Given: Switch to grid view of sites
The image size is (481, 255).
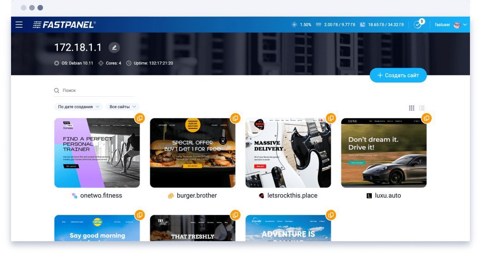Looking at the screenshot, I should click(x=412, y=108).
